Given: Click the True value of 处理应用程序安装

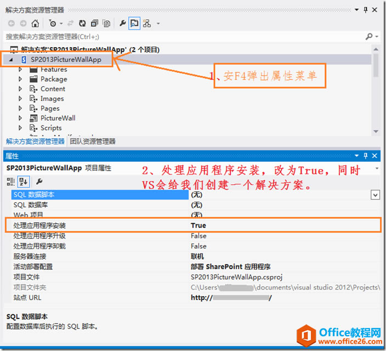Looking at the screenshot, I should point(198,225).
